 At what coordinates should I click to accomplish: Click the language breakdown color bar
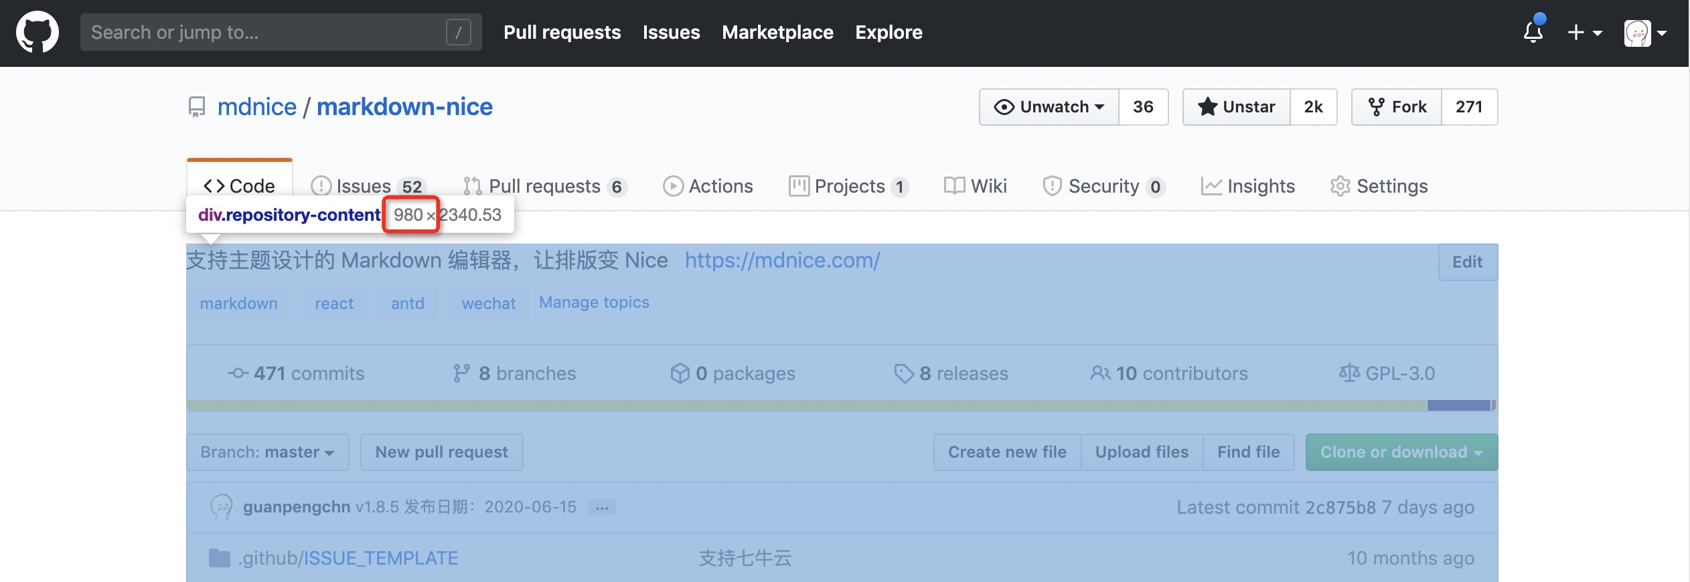tap(842, 405)
